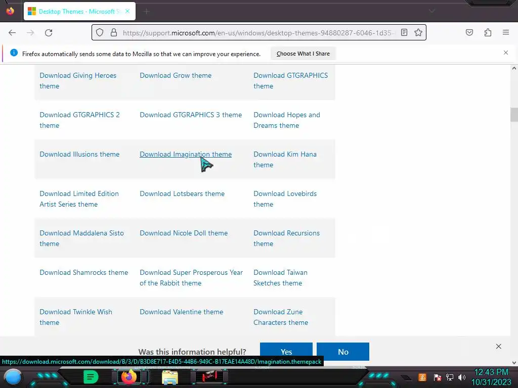Select the Desktop Themes - Microsoft tab

(79, 11)
